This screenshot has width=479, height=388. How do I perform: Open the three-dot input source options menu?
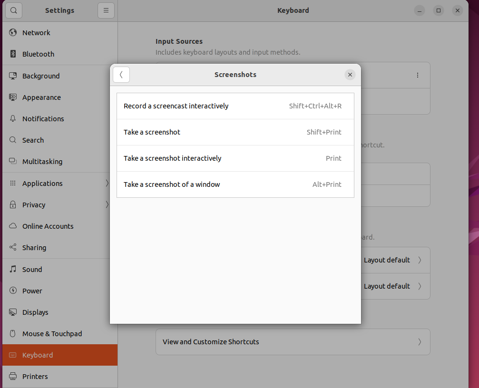pos(417,75)
